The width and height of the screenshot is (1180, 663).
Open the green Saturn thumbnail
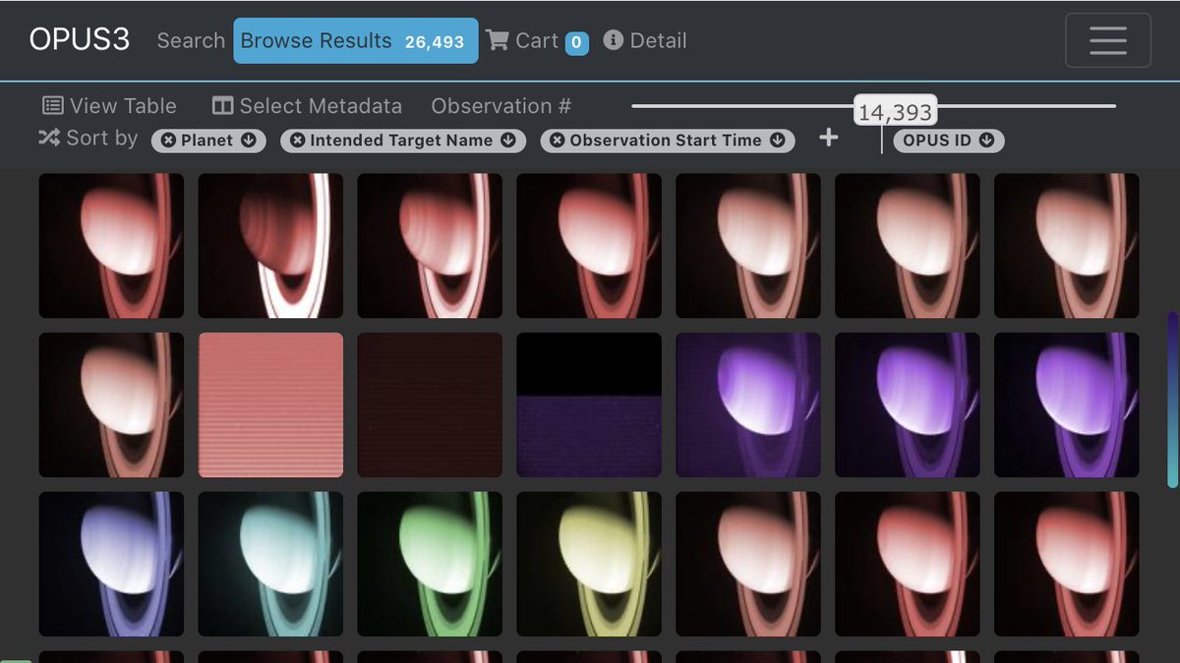click(430, 564)
